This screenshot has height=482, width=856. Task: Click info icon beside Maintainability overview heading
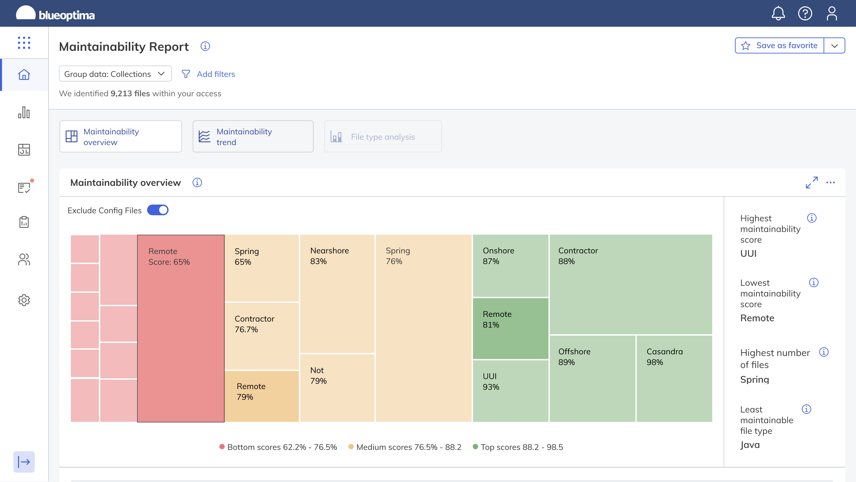[x=197, y=183]
